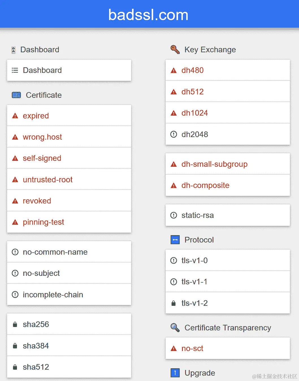Open the sha512 test
This screenshot has height=381, width=299.
coord(69,367)
